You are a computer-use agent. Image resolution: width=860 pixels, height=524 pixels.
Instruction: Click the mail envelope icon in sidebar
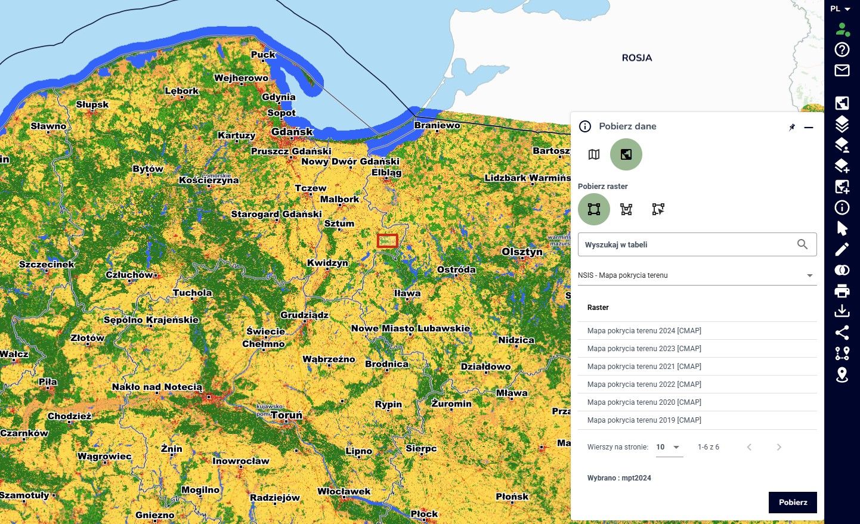click(x=842, y=70)
